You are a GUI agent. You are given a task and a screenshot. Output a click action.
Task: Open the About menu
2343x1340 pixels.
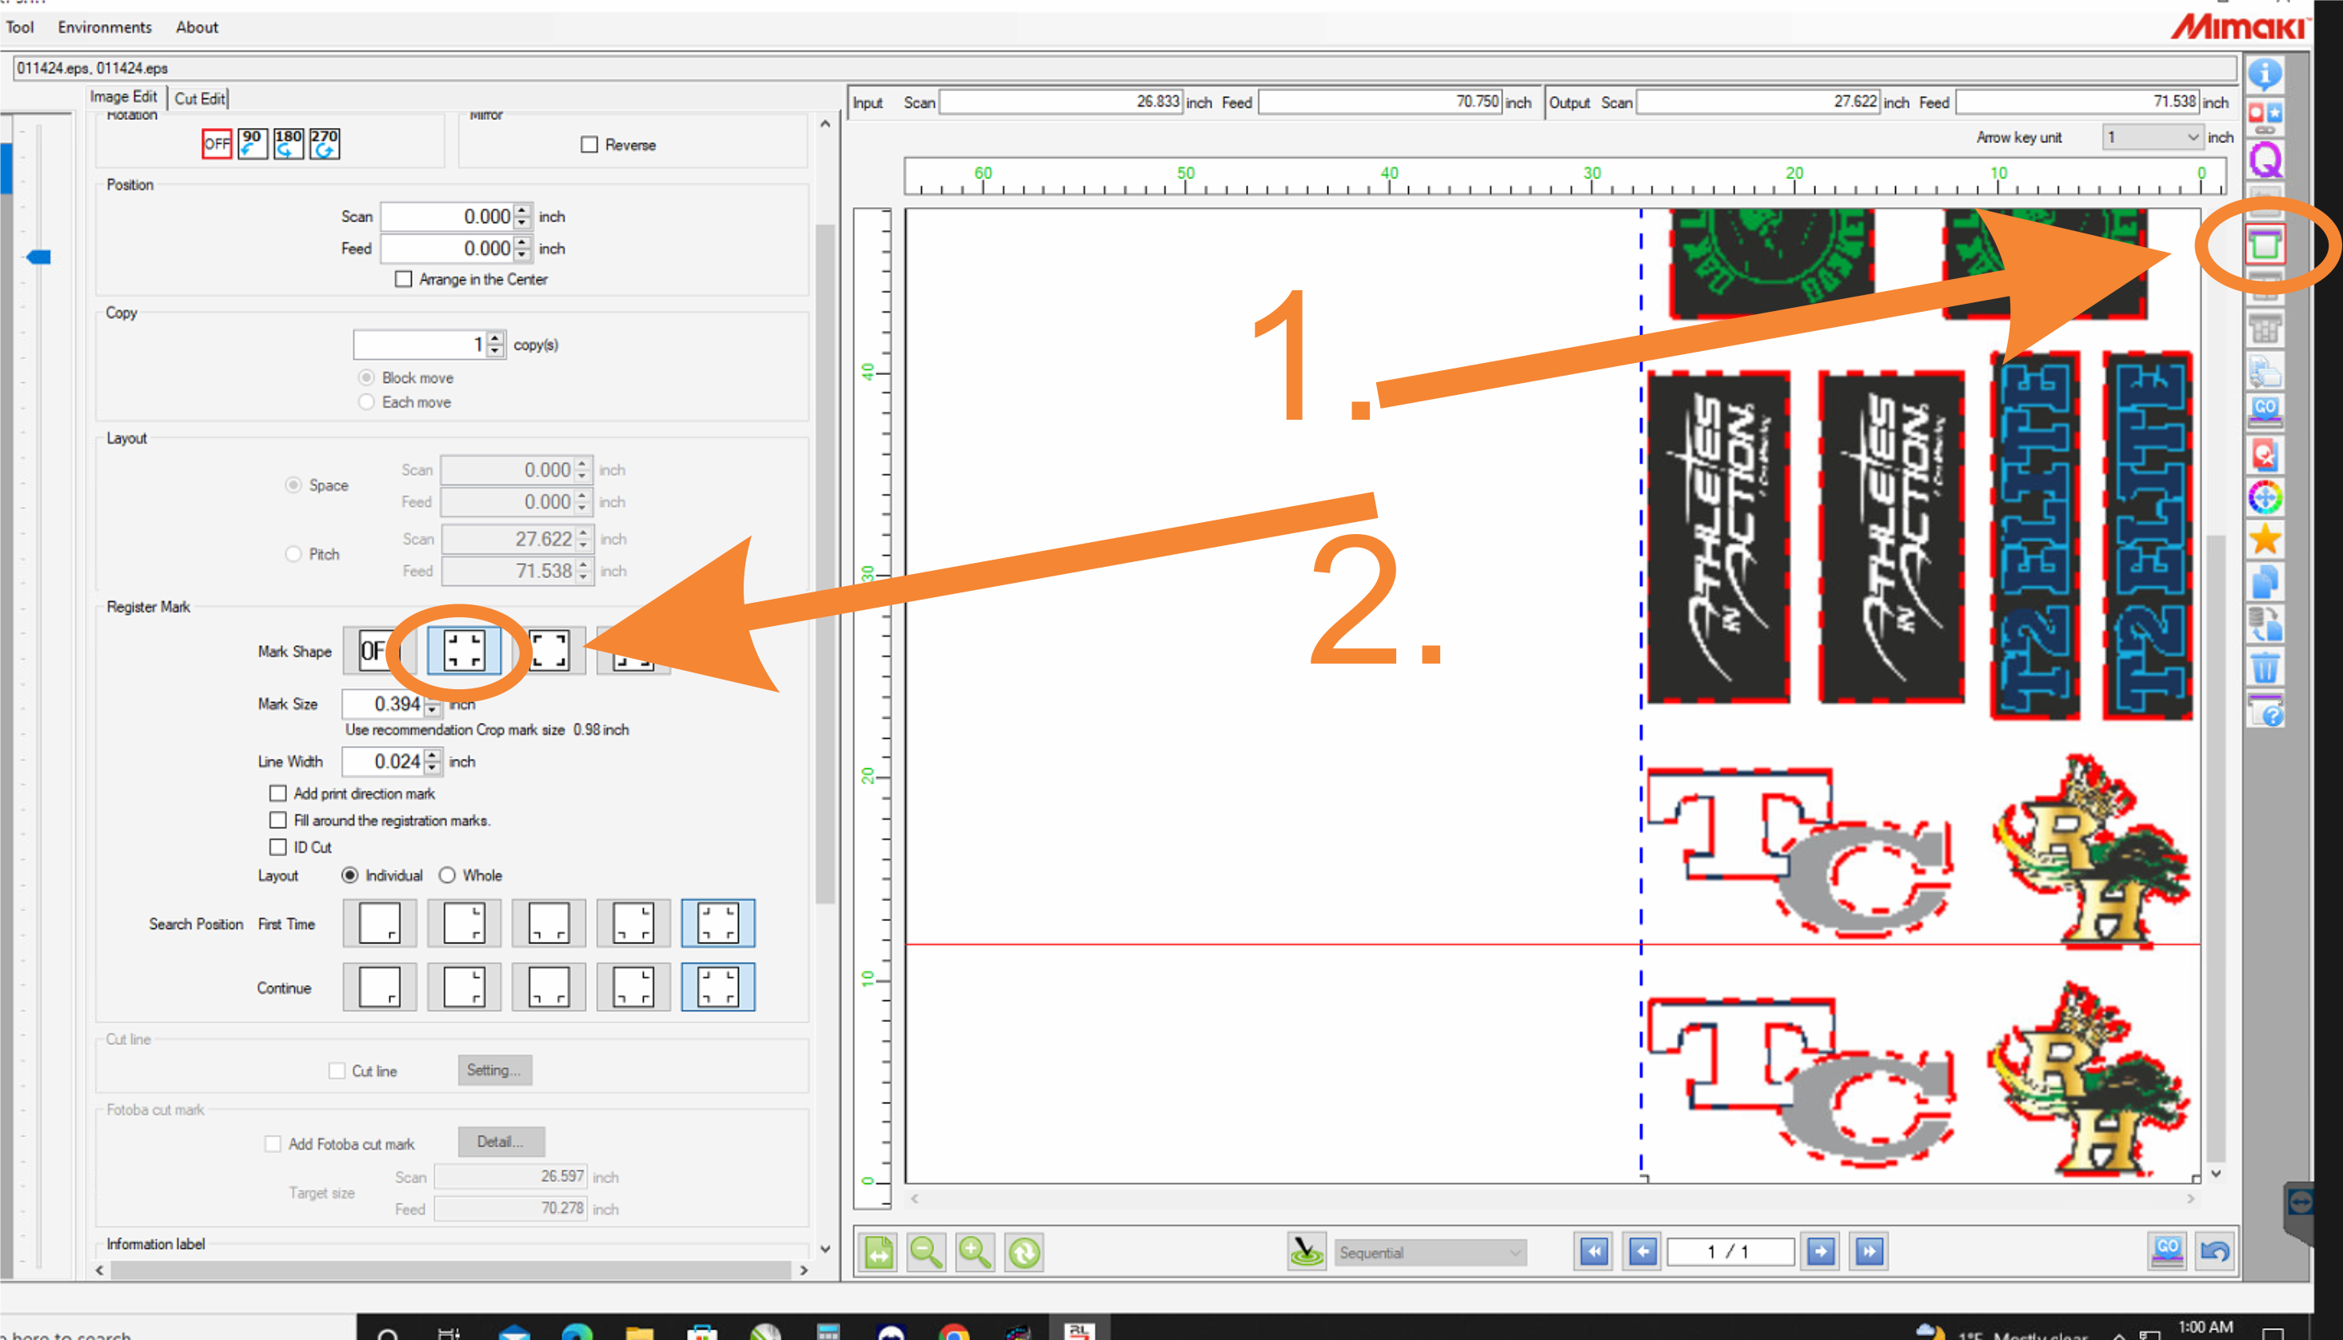point(197,26)
